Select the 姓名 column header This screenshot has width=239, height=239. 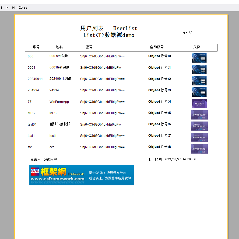click(59, 47)
